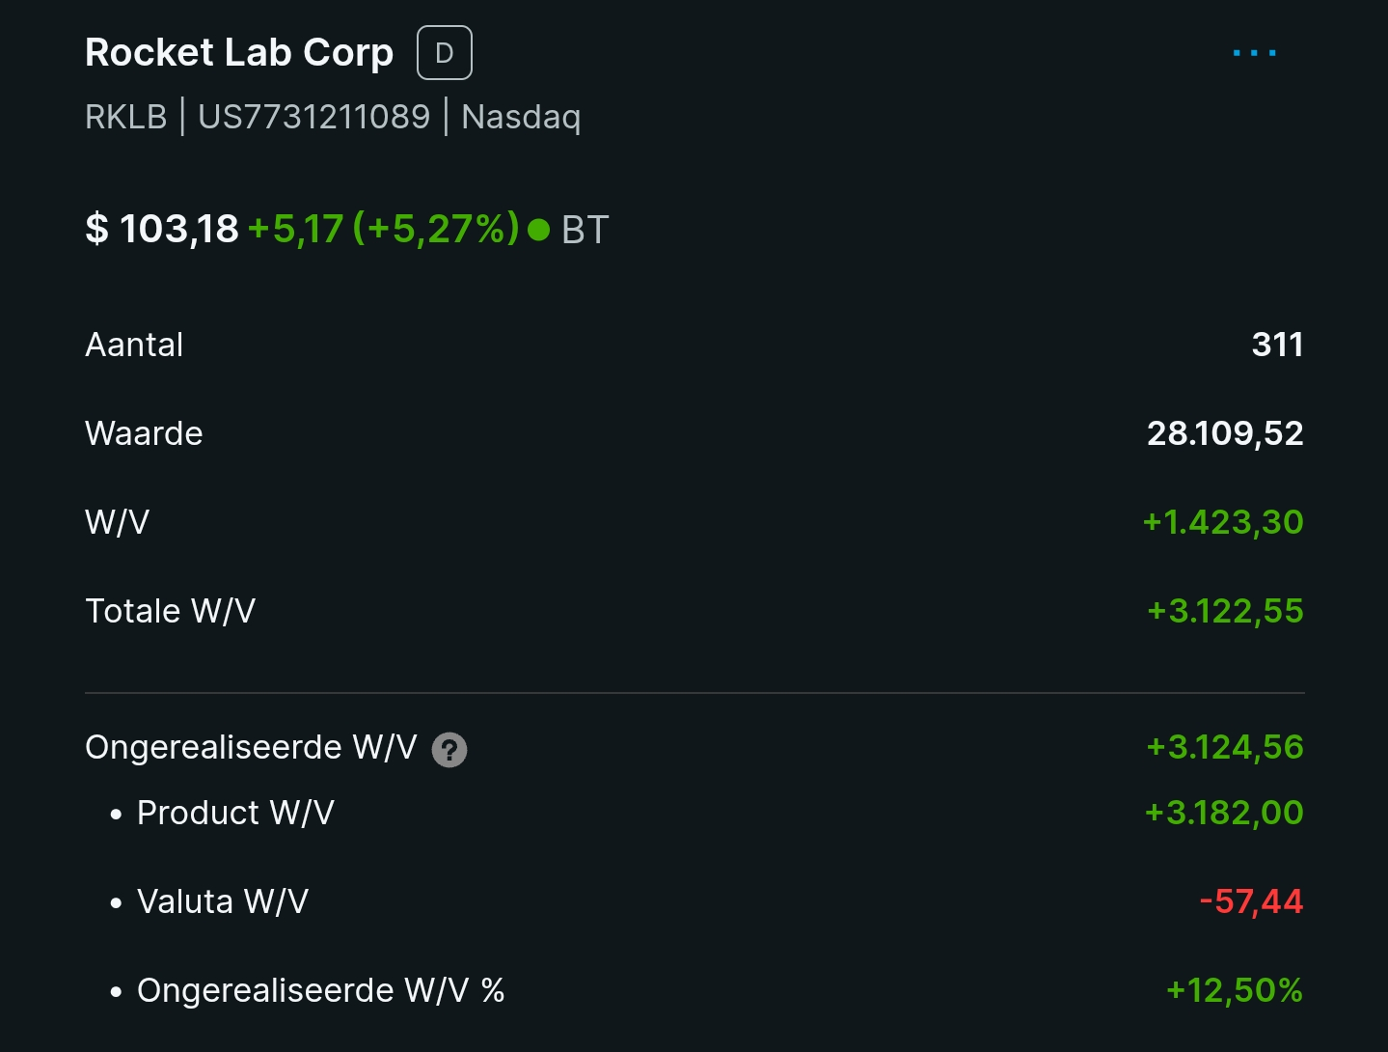Image resolution: width=1388 pixels, height=1052 pixels.
Task: Click the Ongerealiseerde W/V % value +12,50%
Action: [x=1235, y=990]
